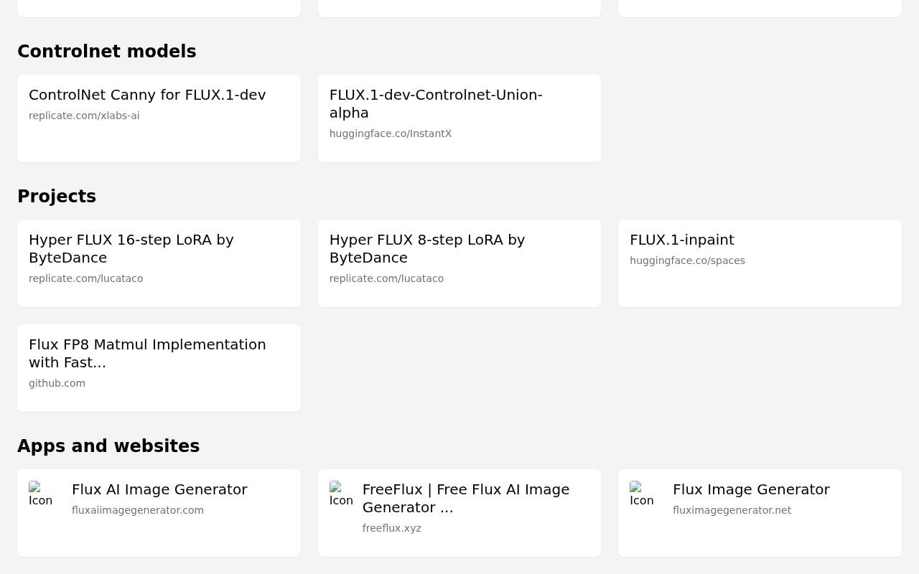Click the Flux AI Image Generator icon
This screenshot has width=919, height=574.
coord(42,494)
